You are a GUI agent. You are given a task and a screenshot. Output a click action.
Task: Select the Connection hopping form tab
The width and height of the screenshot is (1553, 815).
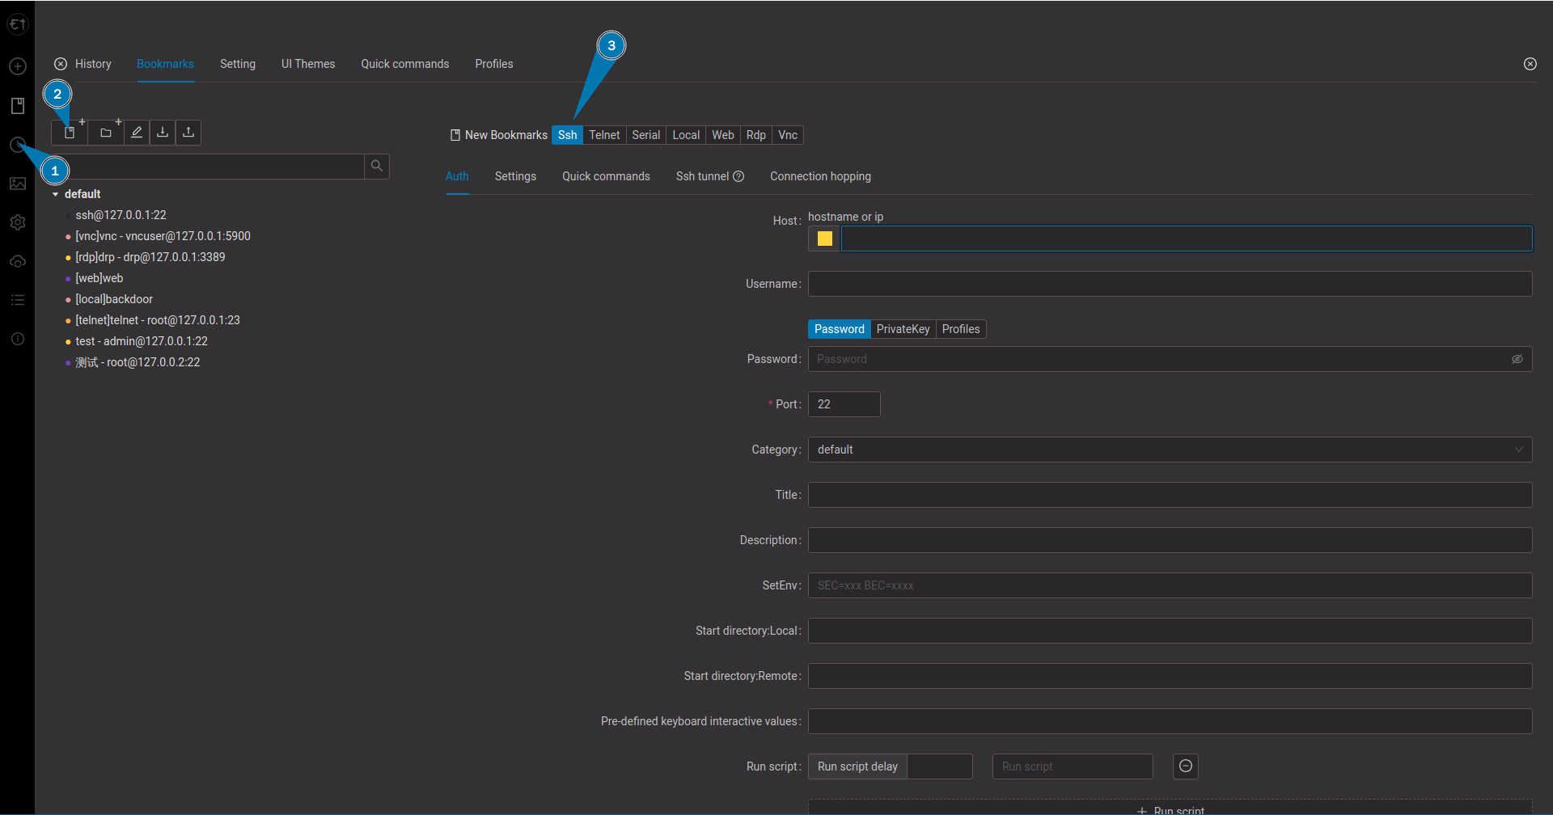click(x=820, y=176)
